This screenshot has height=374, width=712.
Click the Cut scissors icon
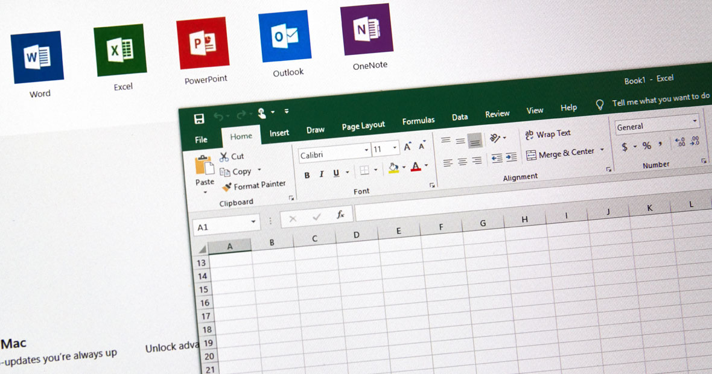[224, 157]
